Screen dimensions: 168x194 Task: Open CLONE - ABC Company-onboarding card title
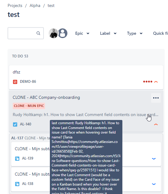(46, 97)
